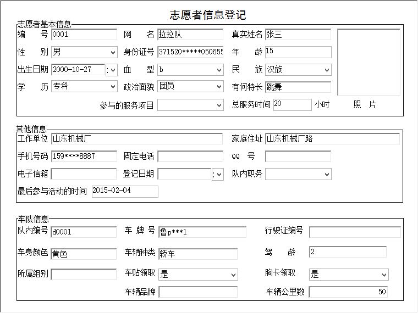Click the 其他信息 group label
This screenshot has width=418, height=313.
click(31, 130)
